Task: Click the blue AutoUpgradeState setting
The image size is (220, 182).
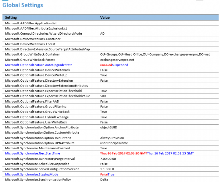Action: 39,65
